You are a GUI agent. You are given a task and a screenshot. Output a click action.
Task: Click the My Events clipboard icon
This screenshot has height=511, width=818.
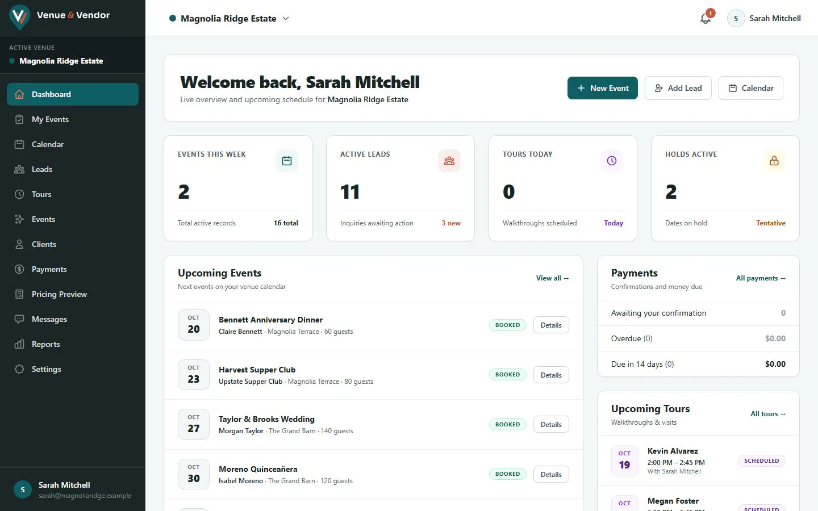(x=19, y=119)
